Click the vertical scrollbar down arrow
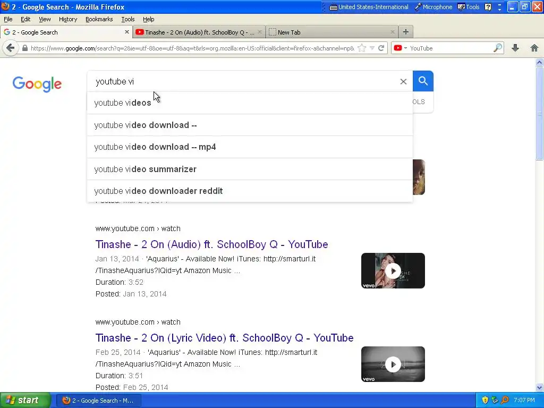Viewport: 544px width, 408px height. pos(539,387)
